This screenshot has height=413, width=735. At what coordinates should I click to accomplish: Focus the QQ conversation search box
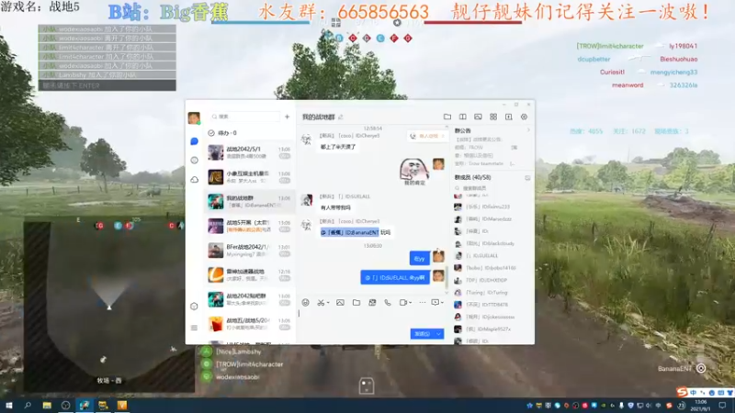244,117
